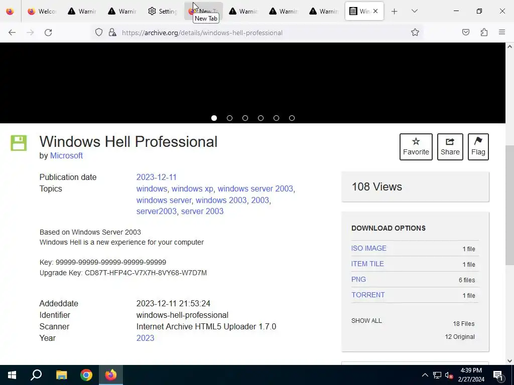Launch Google Chrome from taskbar

pos(86,375)
